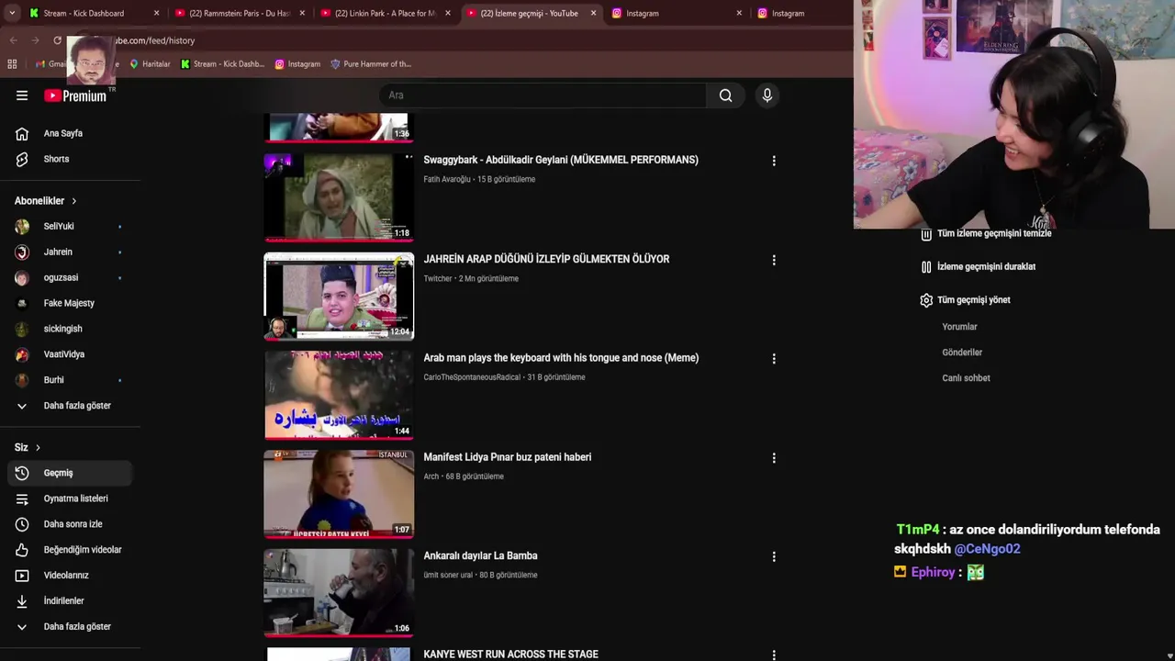Open SeliYuki subscription channel
1175x661 pixels.
(70, 226)
